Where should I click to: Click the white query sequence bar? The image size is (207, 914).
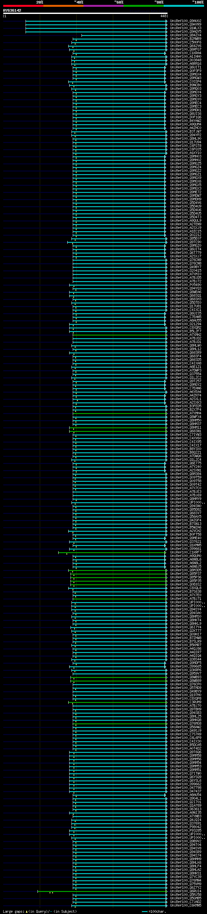coord(85,13)
